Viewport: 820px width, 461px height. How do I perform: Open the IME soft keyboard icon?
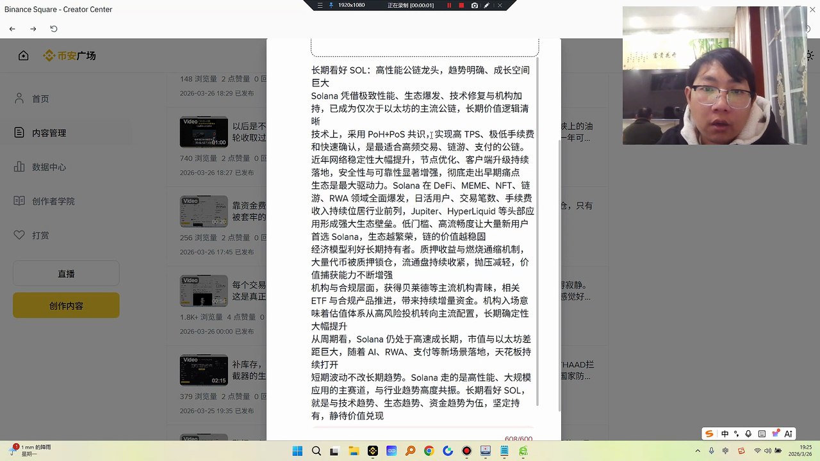click(762, 433)
